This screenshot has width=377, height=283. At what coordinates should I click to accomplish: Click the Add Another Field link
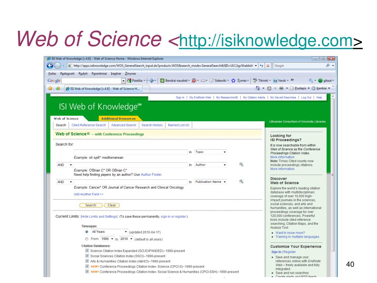click(88, 194)
